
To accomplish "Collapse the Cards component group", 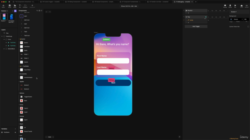I will 19,105.
